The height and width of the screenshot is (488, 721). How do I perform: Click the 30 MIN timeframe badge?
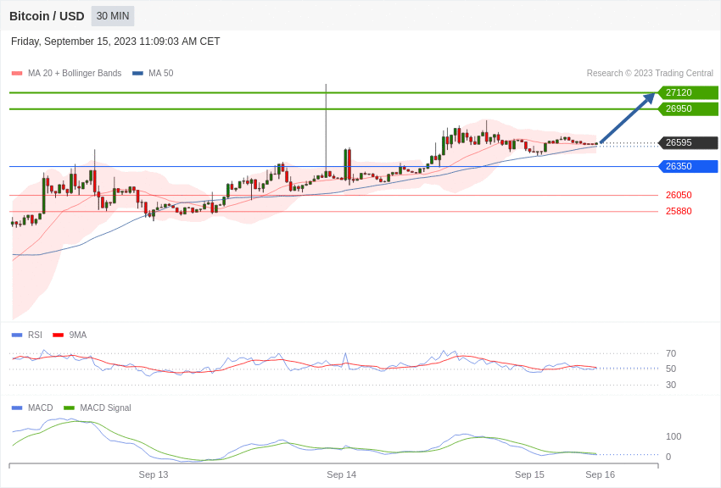(x=113, y=16)
